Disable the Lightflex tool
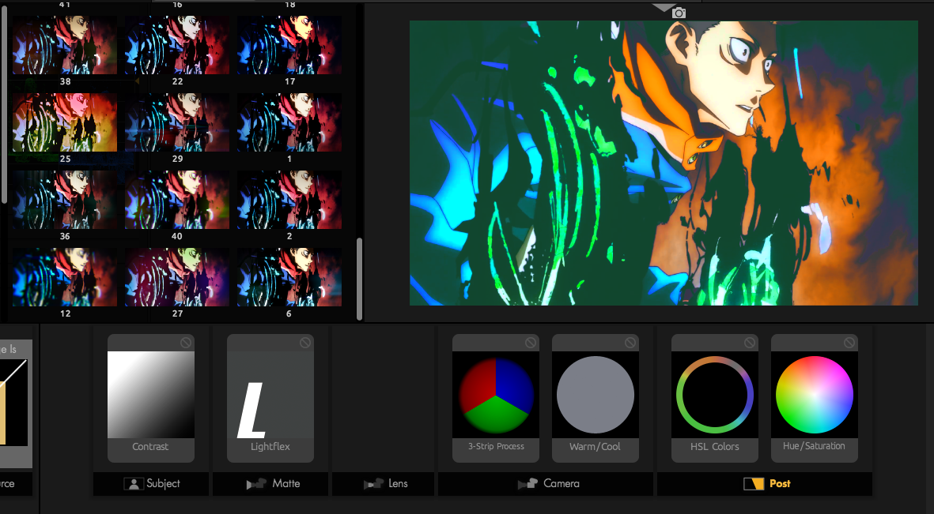 point(305,343)
